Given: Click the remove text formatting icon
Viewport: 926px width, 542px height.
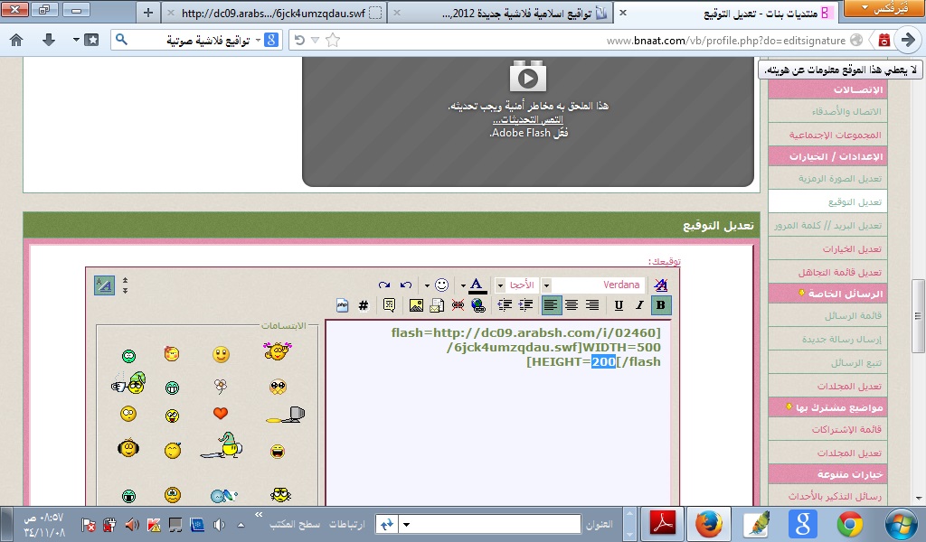Looking at the screenshot, I should click(661, 285).
